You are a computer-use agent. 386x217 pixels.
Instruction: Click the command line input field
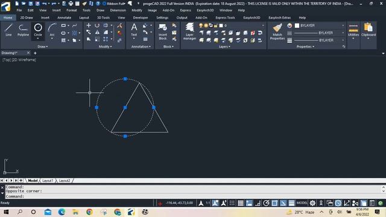tap(193, 197)
